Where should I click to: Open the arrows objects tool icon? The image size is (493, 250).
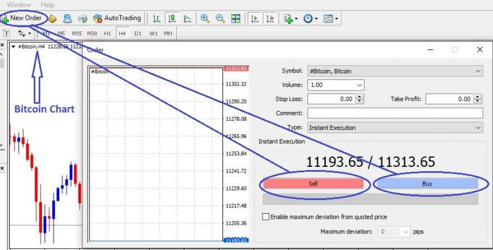(x=22, y=33)
